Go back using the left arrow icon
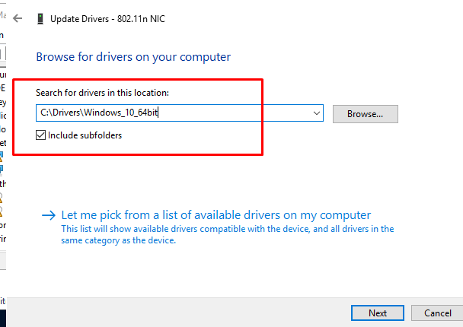This screenshot has height=327, width=463. [18, 18]
